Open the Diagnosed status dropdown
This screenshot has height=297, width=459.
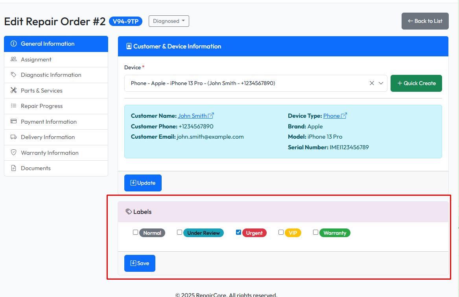169,21
